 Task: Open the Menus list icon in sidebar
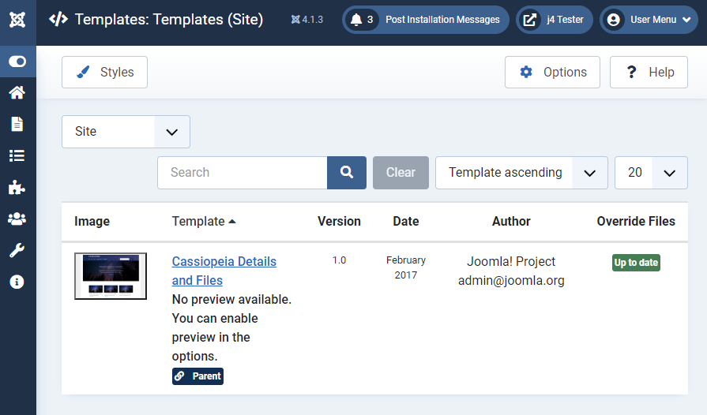coord(17,155)
